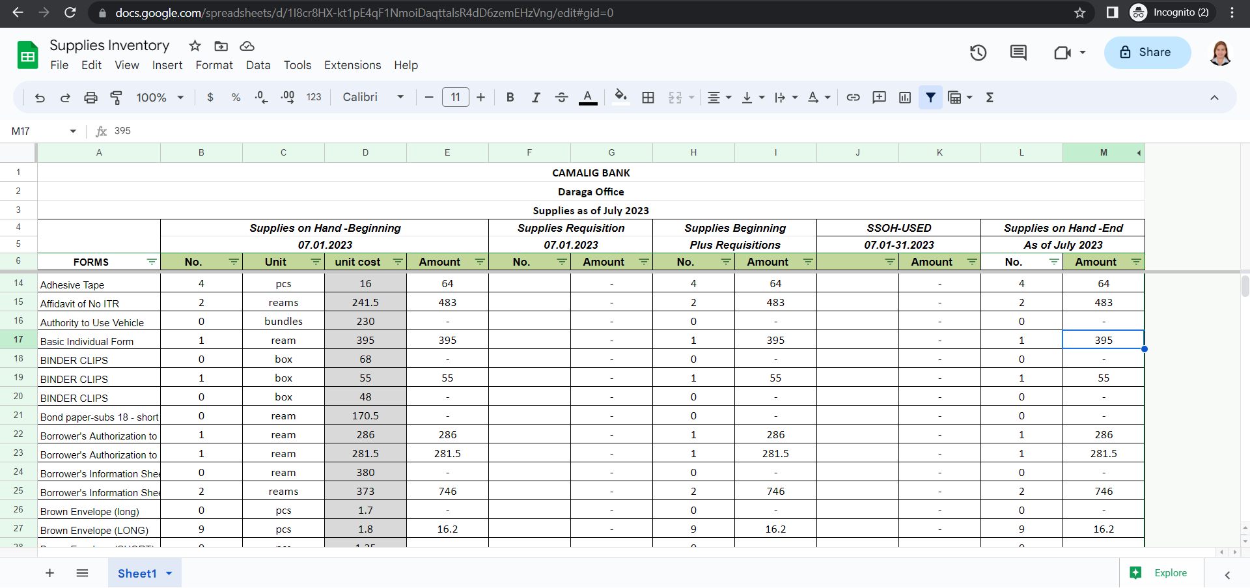Open the FORMS column filter dropdown

pyautogui.click(x=152, y=262)
